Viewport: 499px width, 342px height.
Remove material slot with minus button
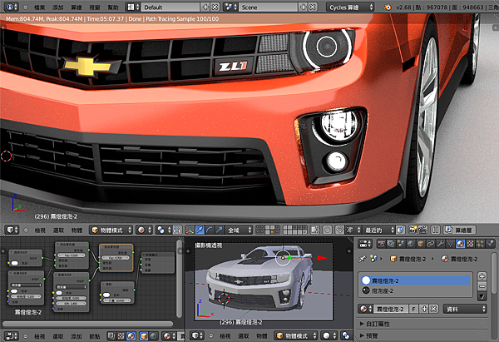pyautogui.click(x=482, y=286)
